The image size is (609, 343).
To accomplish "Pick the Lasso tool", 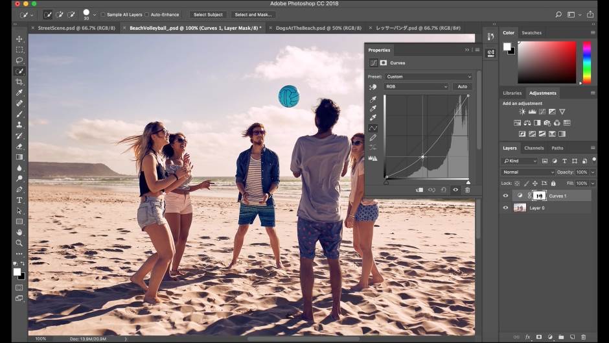I will pyautogui.click(x=19, y=60).
